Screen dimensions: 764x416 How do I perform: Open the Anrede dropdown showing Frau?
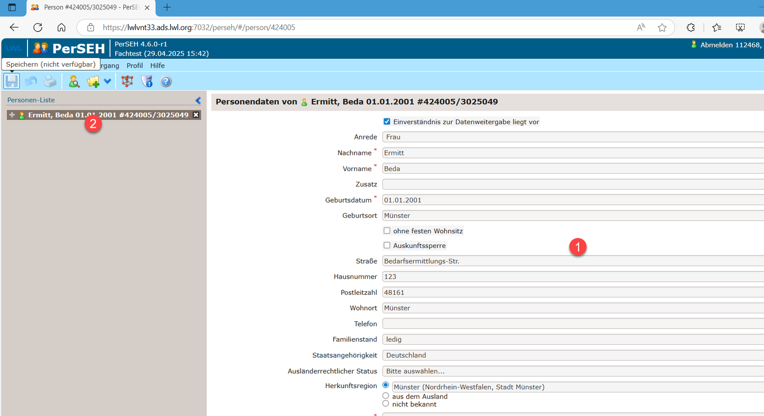[570, 137]
